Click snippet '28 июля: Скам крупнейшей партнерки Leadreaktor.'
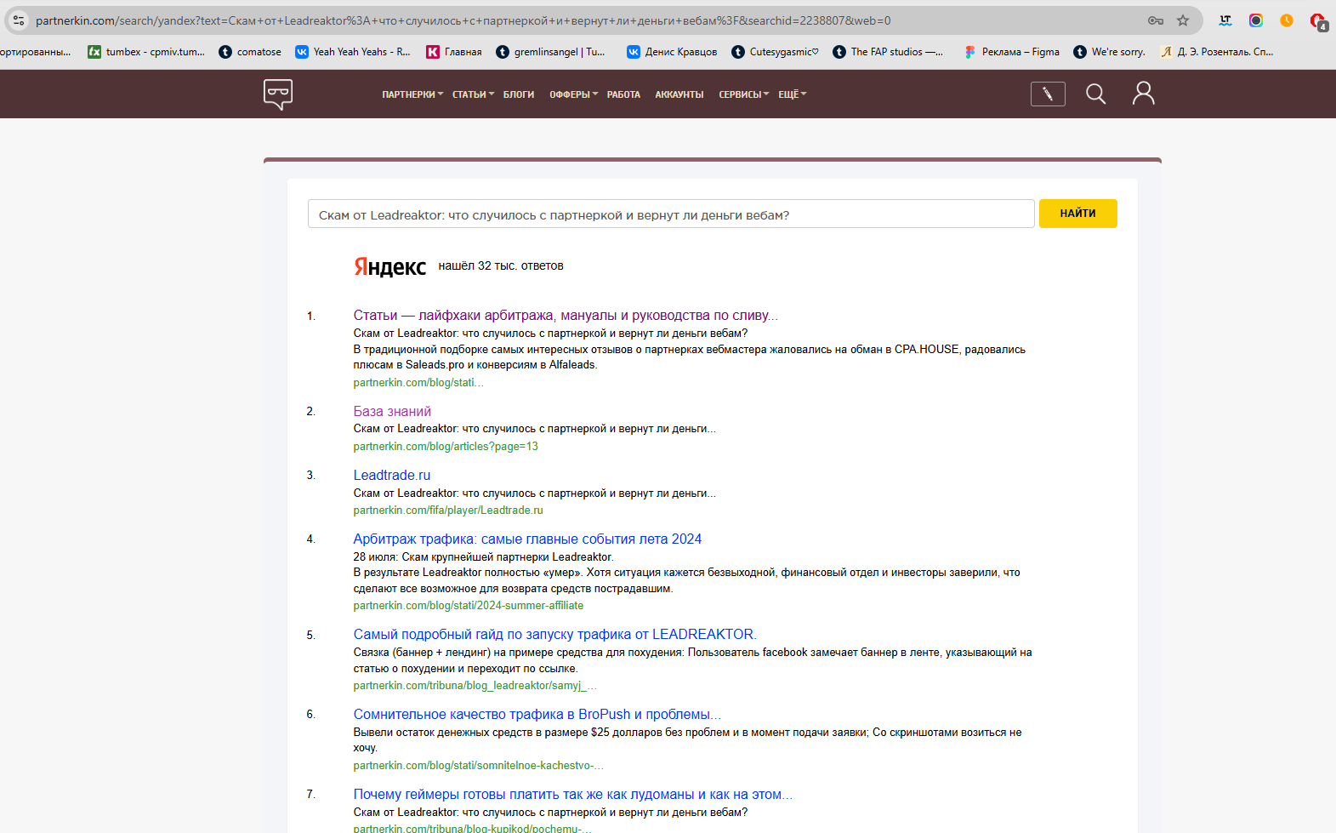 pyautogui.click(x=484, y=557)
